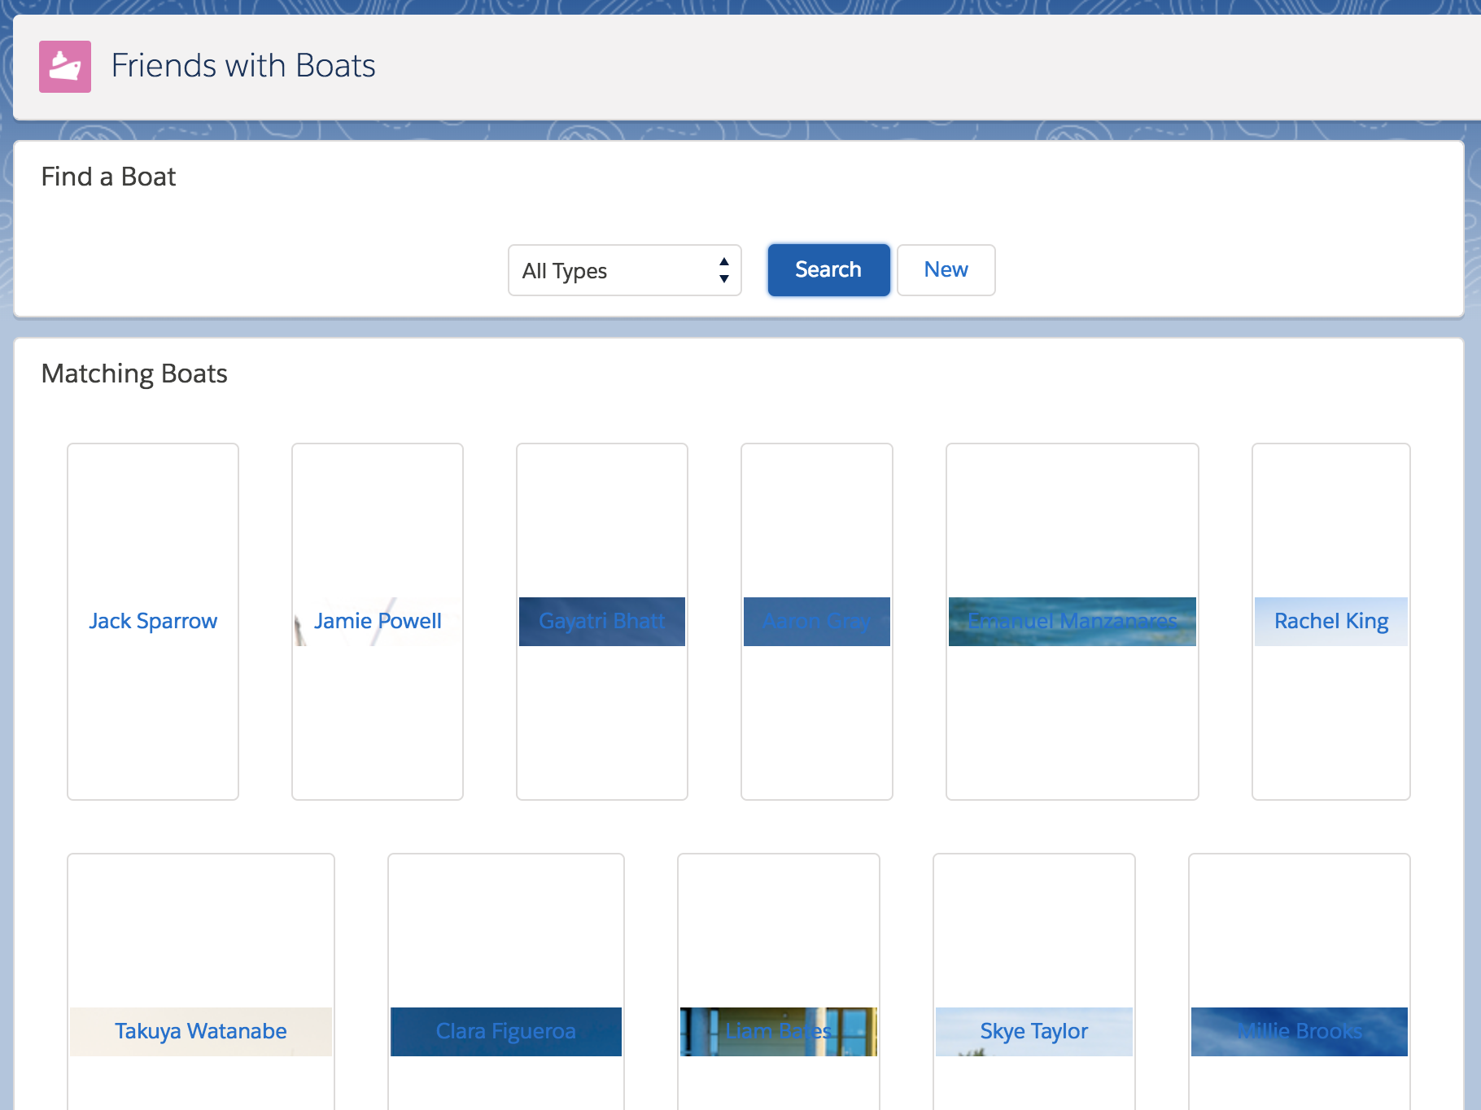Click the New button
The image size is (1481, 1110).
point(946,270)
